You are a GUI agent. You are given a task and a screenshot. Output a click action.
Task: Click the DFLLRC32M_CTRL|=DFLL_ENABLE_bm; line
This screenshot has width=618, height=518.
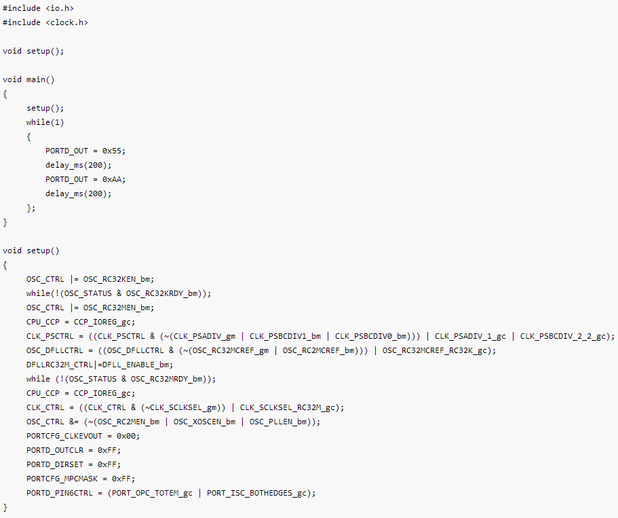tap(100, 365)
